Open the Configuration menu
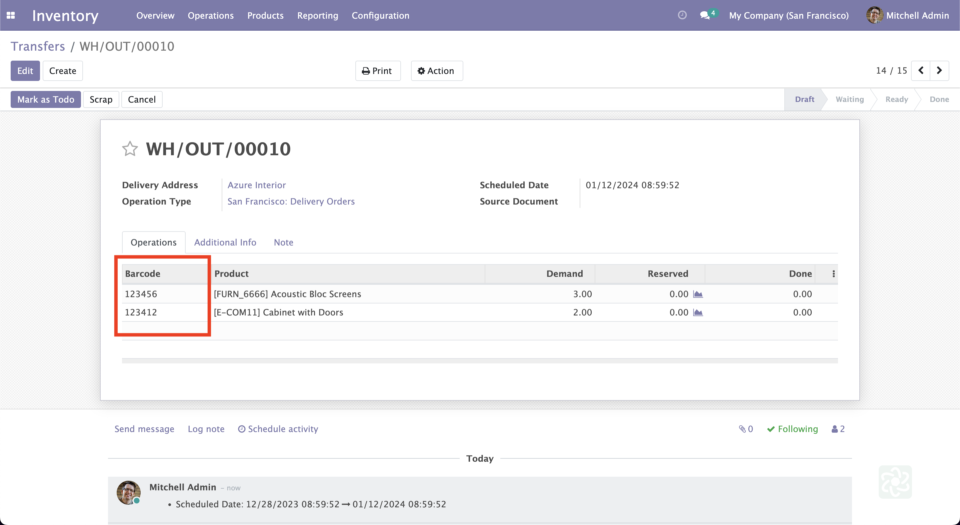 pyautogui.click(x=380, y=15)
